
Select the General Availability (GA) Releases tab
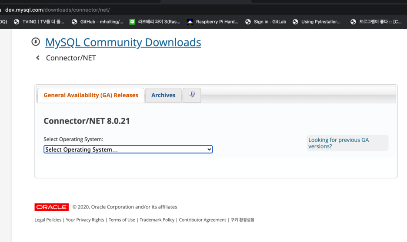91,95
